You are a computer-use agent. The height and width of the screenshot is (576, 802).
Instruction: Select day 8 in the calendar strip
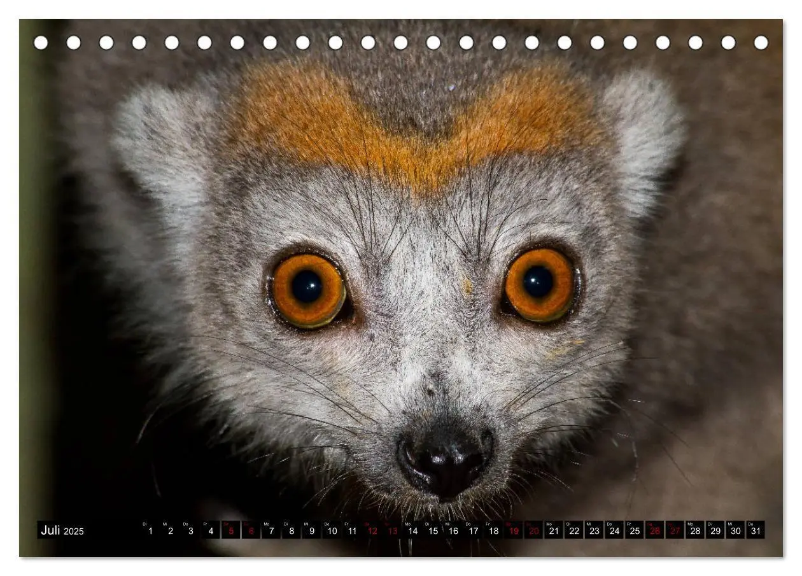[292, 530]
